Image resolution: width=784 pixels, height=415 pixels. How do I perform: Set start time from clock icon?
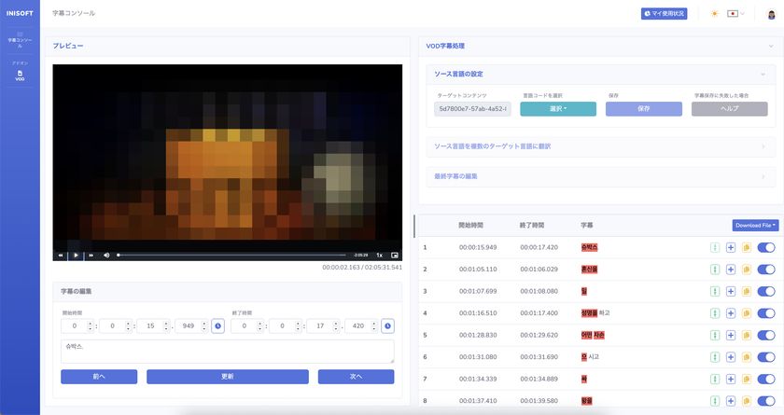coord(217,325)
